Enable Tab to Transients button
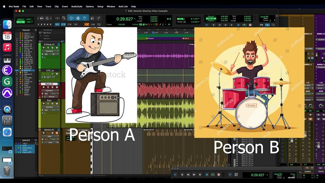The image size is (325, 183). pos(57,24)
